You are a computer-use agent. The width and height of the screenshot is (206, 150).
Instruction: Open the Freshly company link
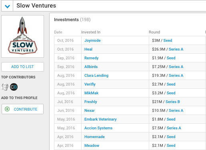point(91,102)
